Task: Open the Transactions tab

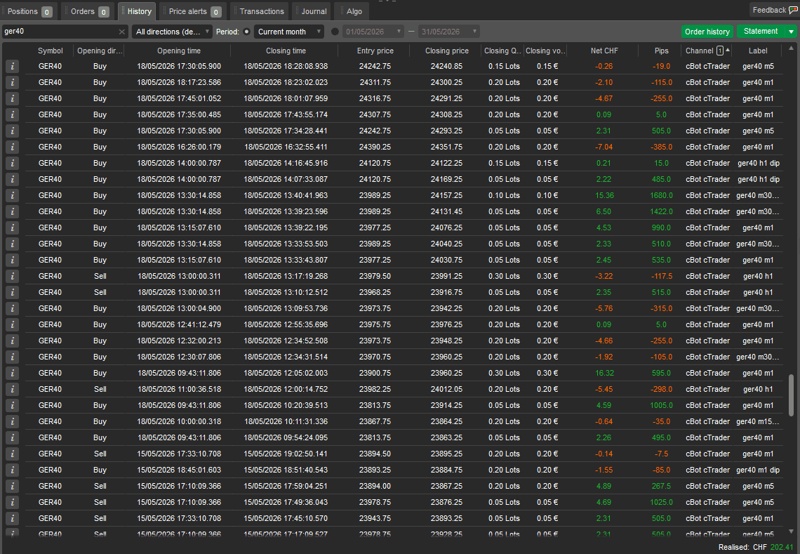Action: coord(259,11)
